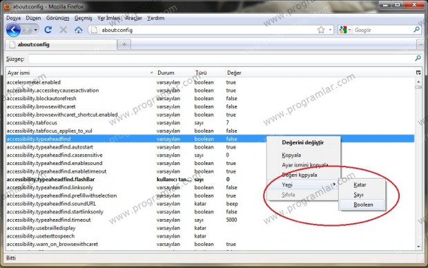This screenshot has height=268, width=428.
Task: Open the tab list dropdown at tab bar end
Action: (x=420, y=44)
